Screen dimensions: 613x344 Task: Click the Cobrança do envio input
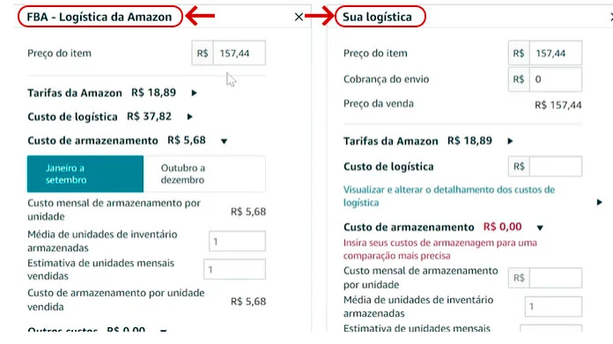(x=556, y=79)
